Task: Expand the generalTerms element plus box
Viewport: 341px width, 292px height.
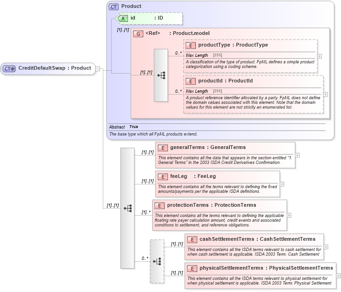Action: click(297, 155)
